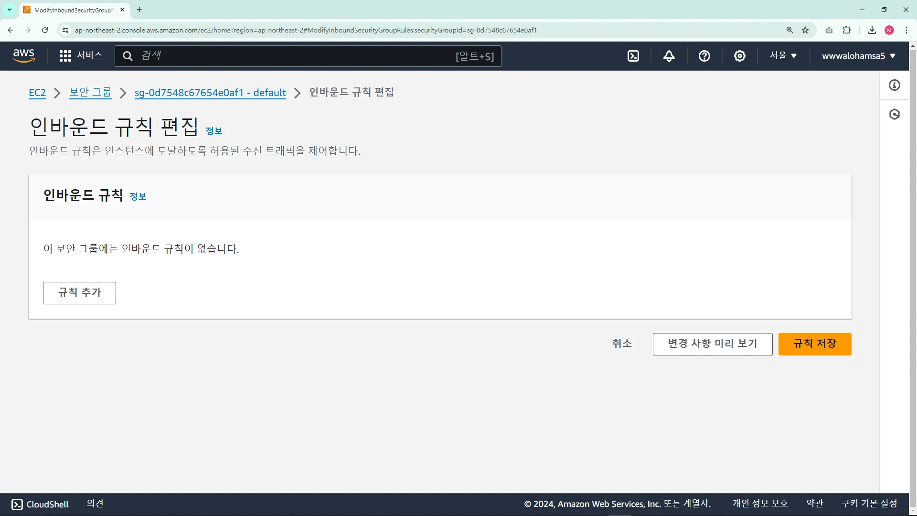Open the help question mark icon
This screenshot has height=516, width=917.
704,56
